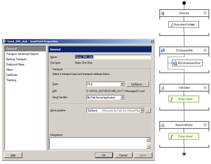The width and height of the screenshot is (211, 164).
Task: Click the Help button
Action: click(13, 155)
